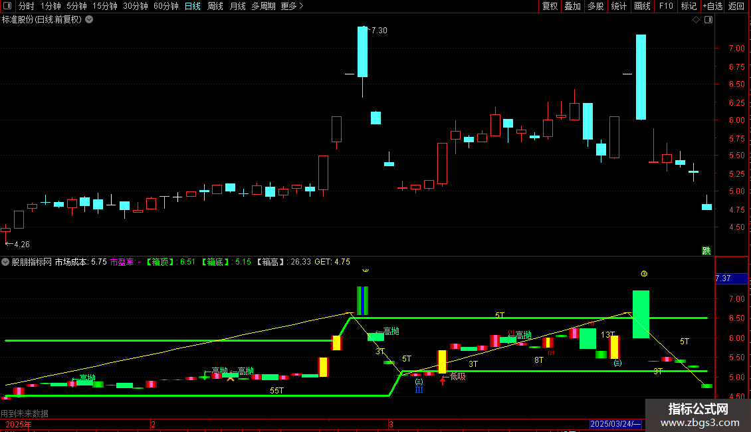Screen dimensions: 751x432
Task: Click the 2025年 marker on time axis
Action: (x=18, y=424)
